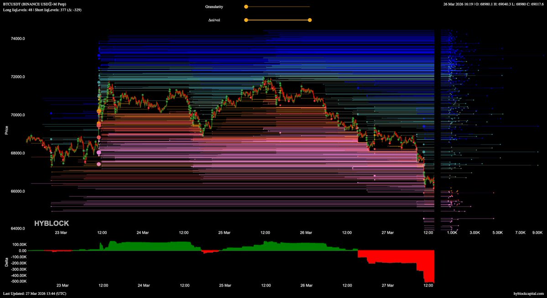Click the Long liqLevels: 48 summary line
547x298 pixels.
[42, 10]
